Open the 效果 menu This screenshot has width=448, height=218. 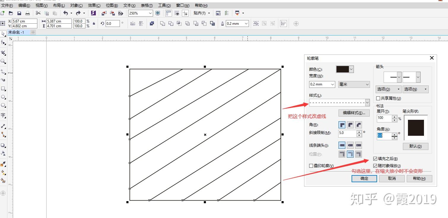pyautogui.click(x=94, y=6)
